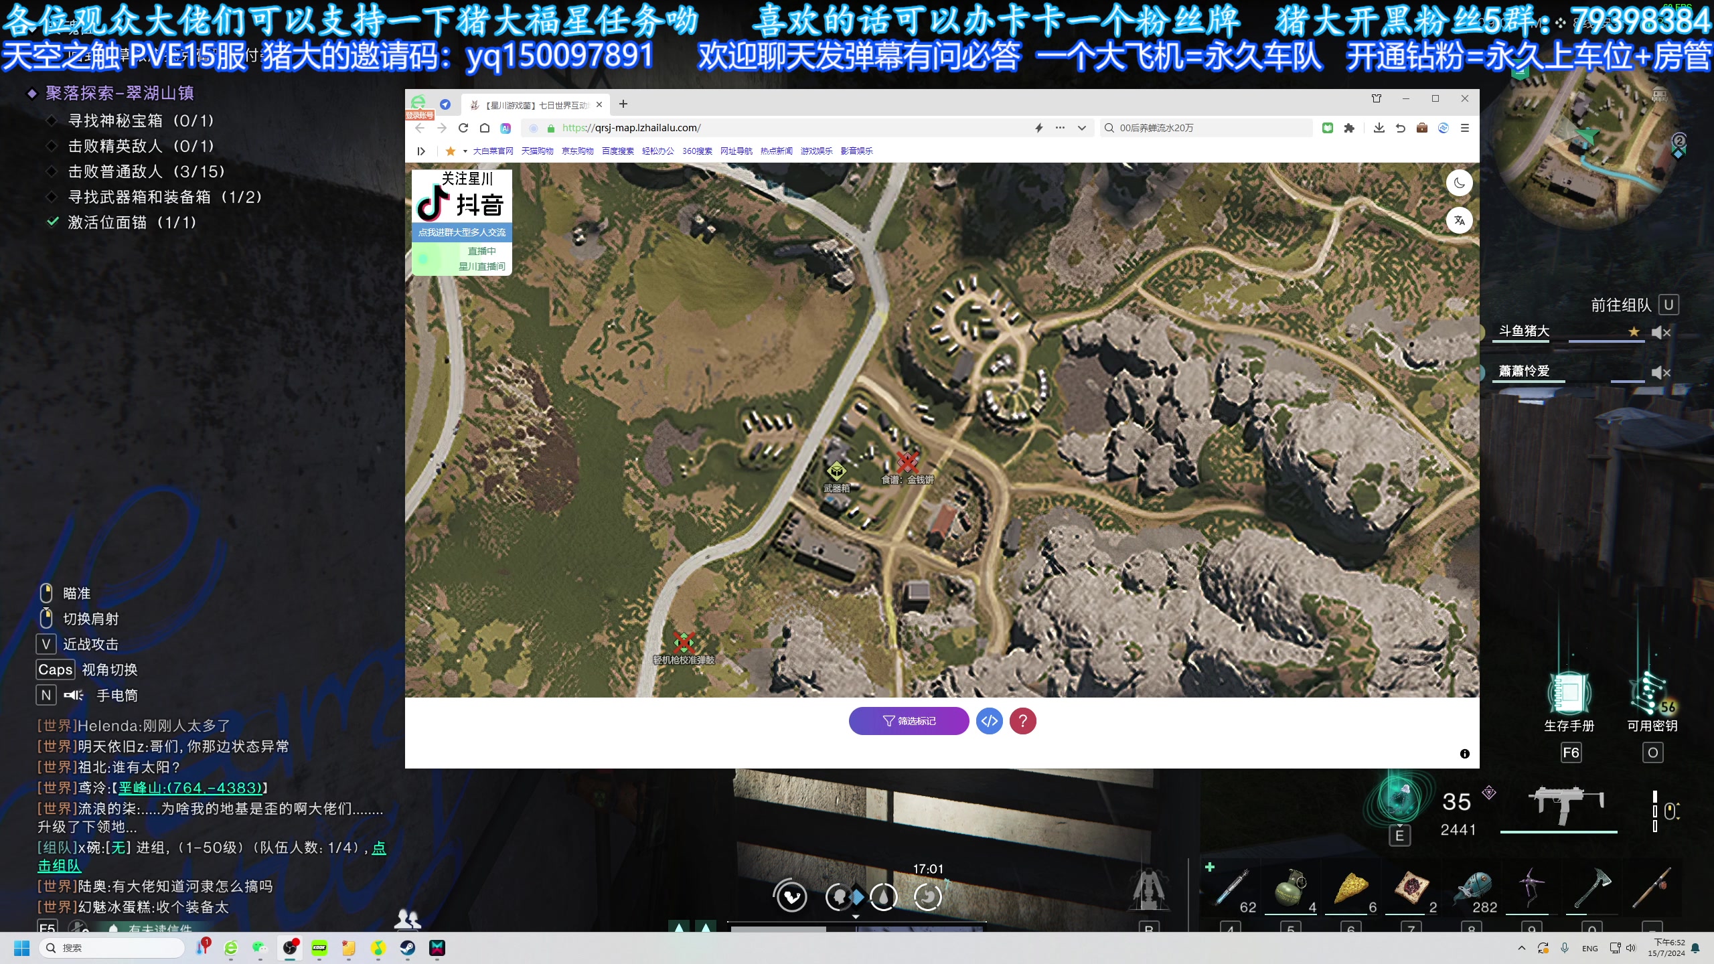Open the browser hamburger main menu
Image resolution: width=1714 pixels, height=964 pixels.
click(x=1465, y=128)
